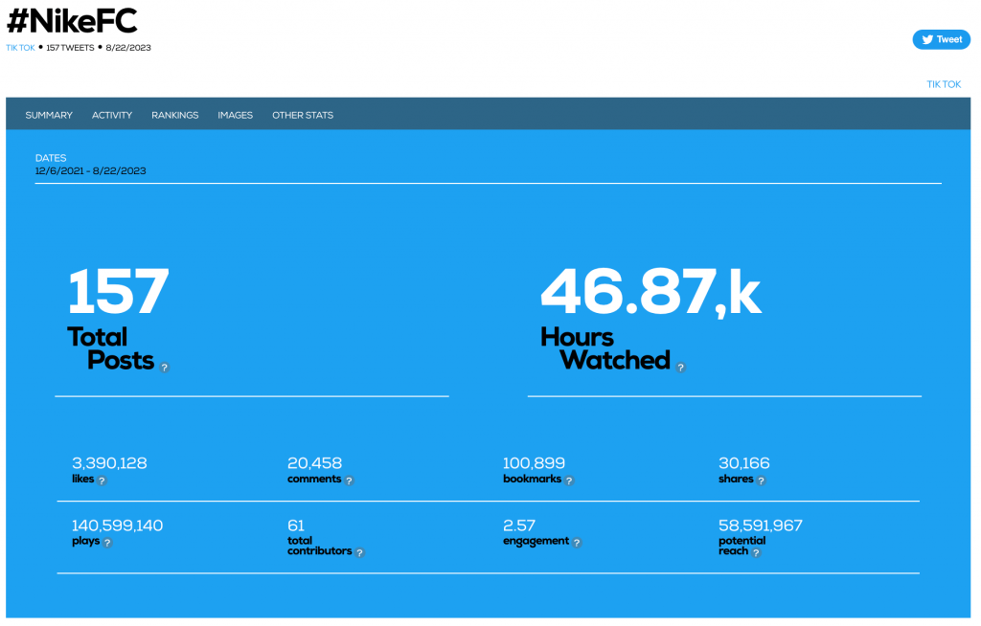Screen dimensions: 981x626
Task: Show the shares help tooltip icon
Action: pyautogui.click(x=761, y=481)
